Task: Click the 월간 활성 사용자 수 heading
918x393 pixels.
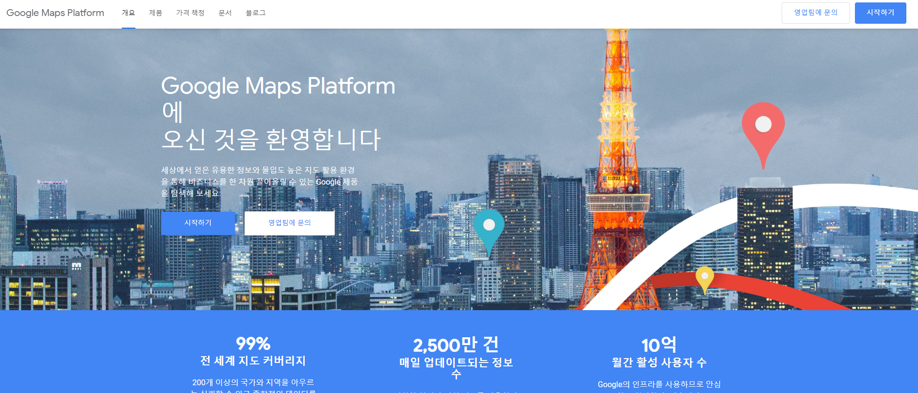Action: tap(659, 362)
